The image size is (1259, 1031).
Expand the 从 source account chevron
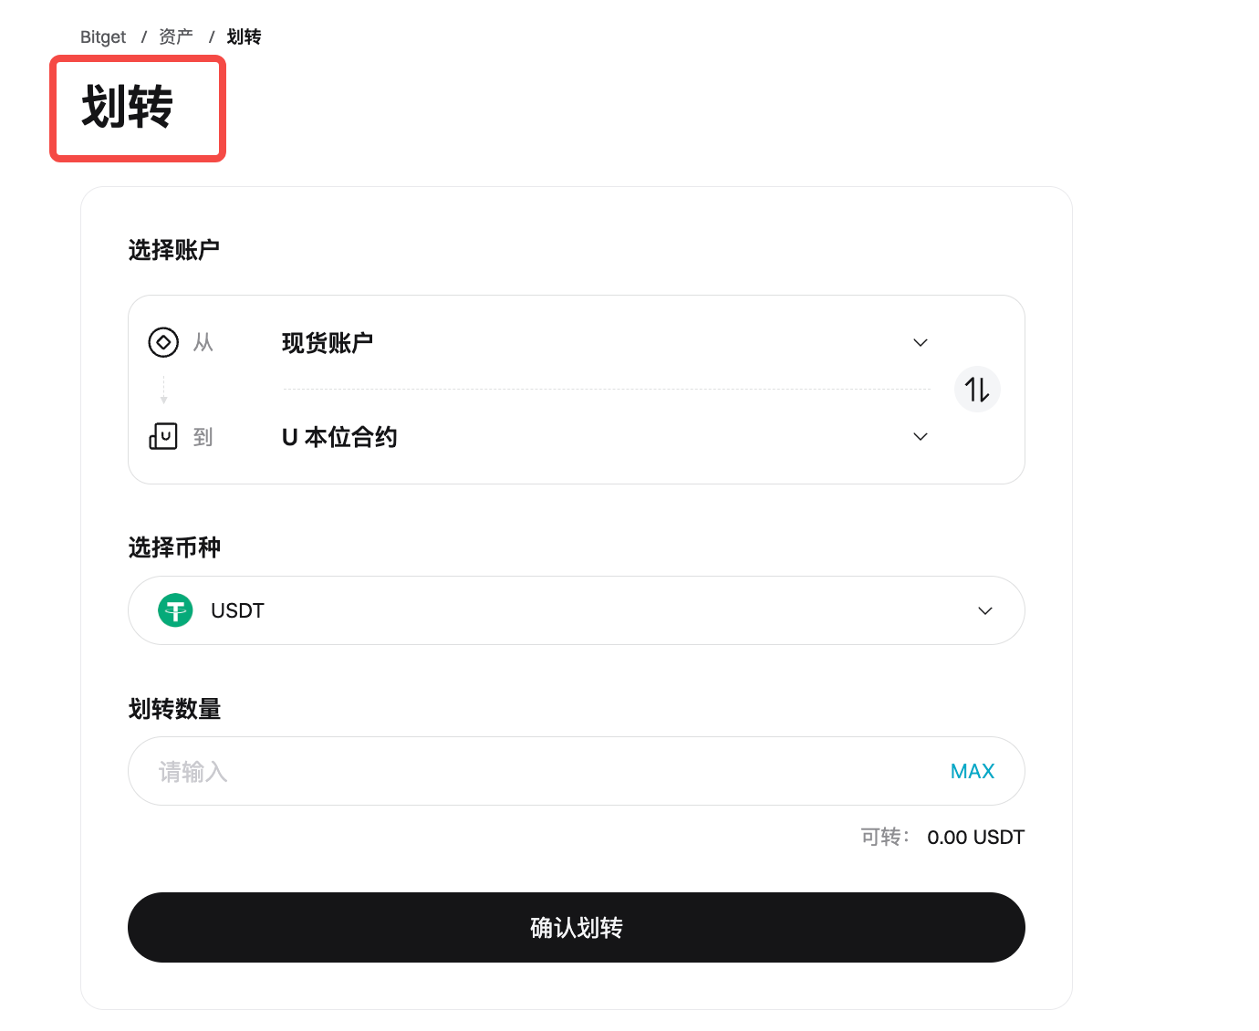pyautogui.click(x=921, y=343)
